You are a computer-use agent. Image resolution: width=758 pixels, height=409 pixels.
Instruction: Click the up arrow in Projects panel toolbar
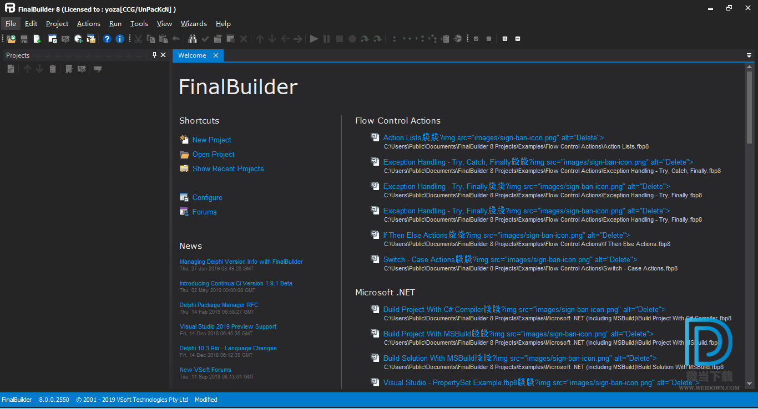(27, 69)
